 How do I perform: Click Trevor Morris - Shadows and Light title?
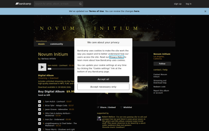[x=60, y=130]
